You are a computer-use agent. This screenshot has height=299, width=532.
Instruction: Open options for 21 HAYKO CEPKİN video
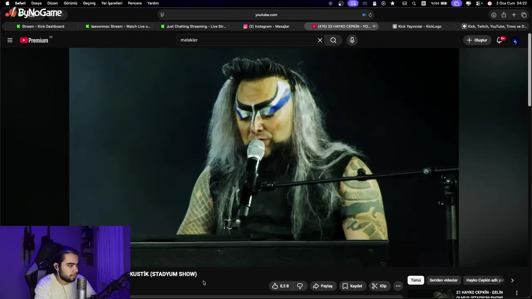point(517,293)
